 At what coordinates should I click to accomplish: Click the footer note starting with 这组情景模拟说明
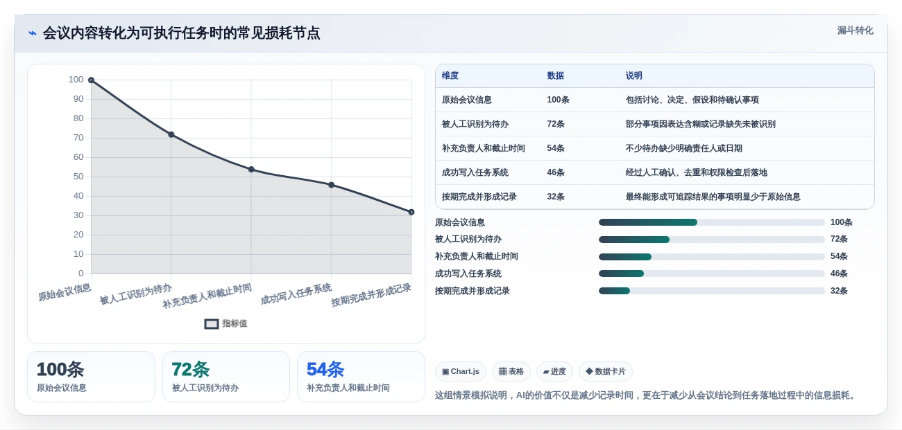tap(647, 395)
